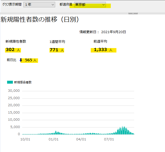Image resolution: width=165 pixels, height=152 pixels.
Task: Click the 01/01 x-axis label
Action: tap(53, 139)
